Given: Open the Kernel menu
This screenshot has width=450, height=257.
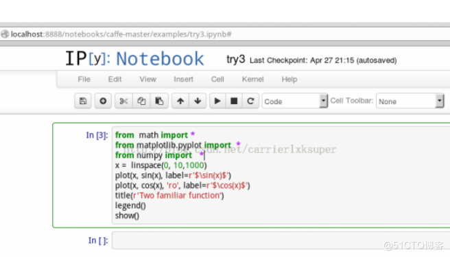Looking at the screenshot, I should 253,79.
